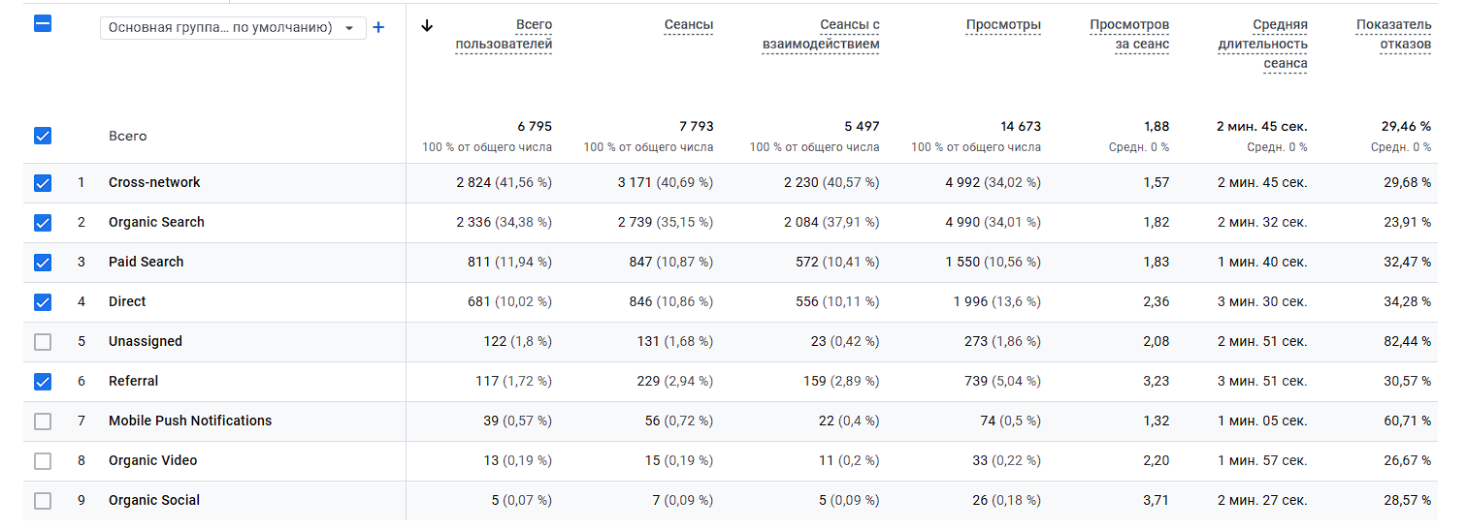Open the primary channel group dropdown
This screenshot has width=1467, height=530.
point(233,28)
